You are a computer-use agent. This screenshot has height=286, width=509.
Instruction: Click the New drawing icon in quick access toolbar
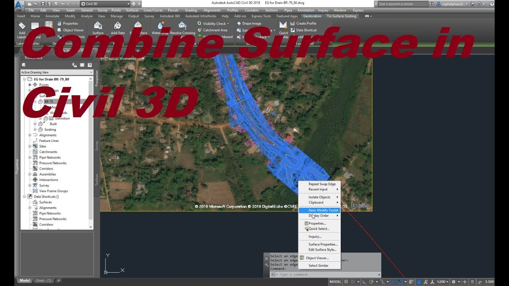click(29, 4)
